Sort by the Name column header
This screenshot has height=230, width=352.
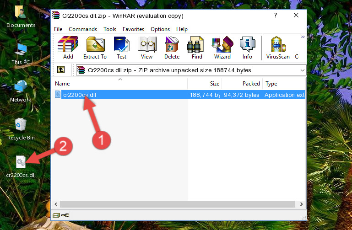[120, 84]
